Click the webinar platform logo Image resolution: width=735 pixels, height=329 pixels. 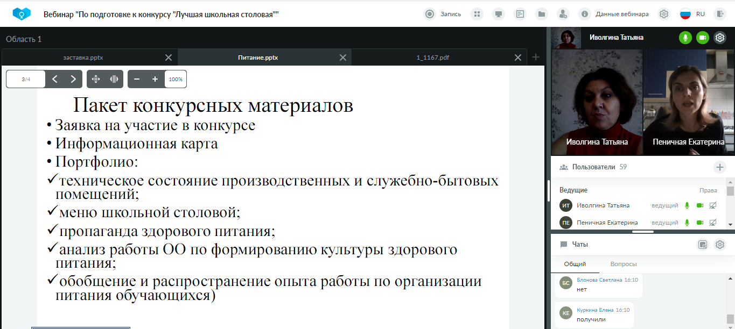click(x=22, y=13)
